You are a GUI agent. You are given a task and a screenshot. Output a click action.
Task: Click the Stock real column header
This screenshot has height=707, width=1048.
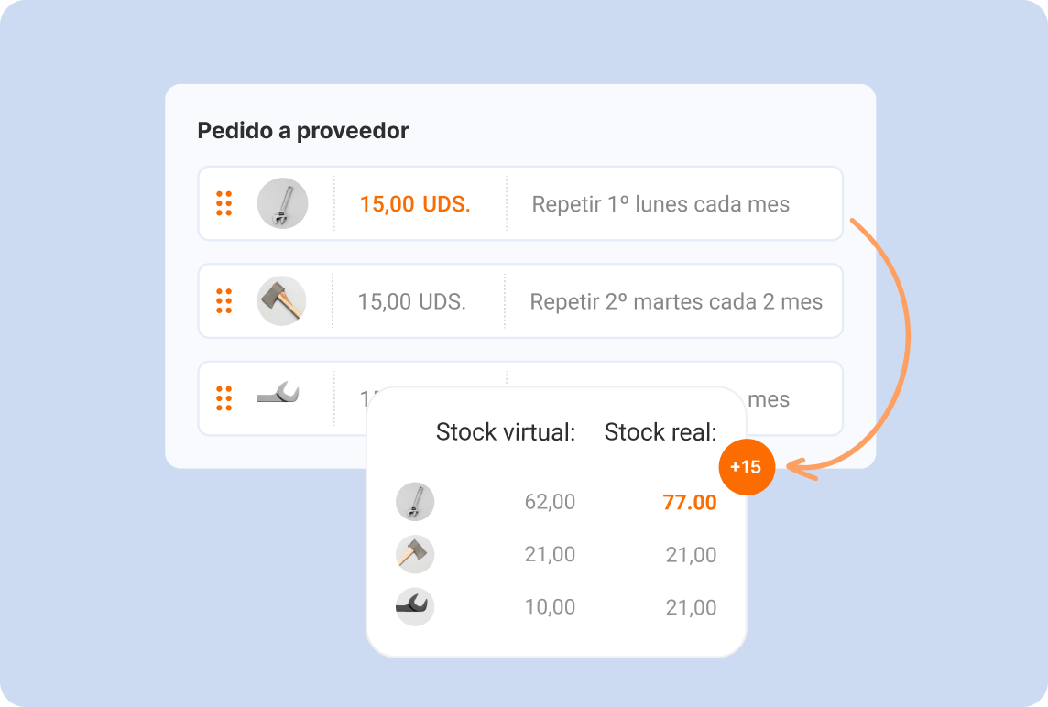[660, 432]
